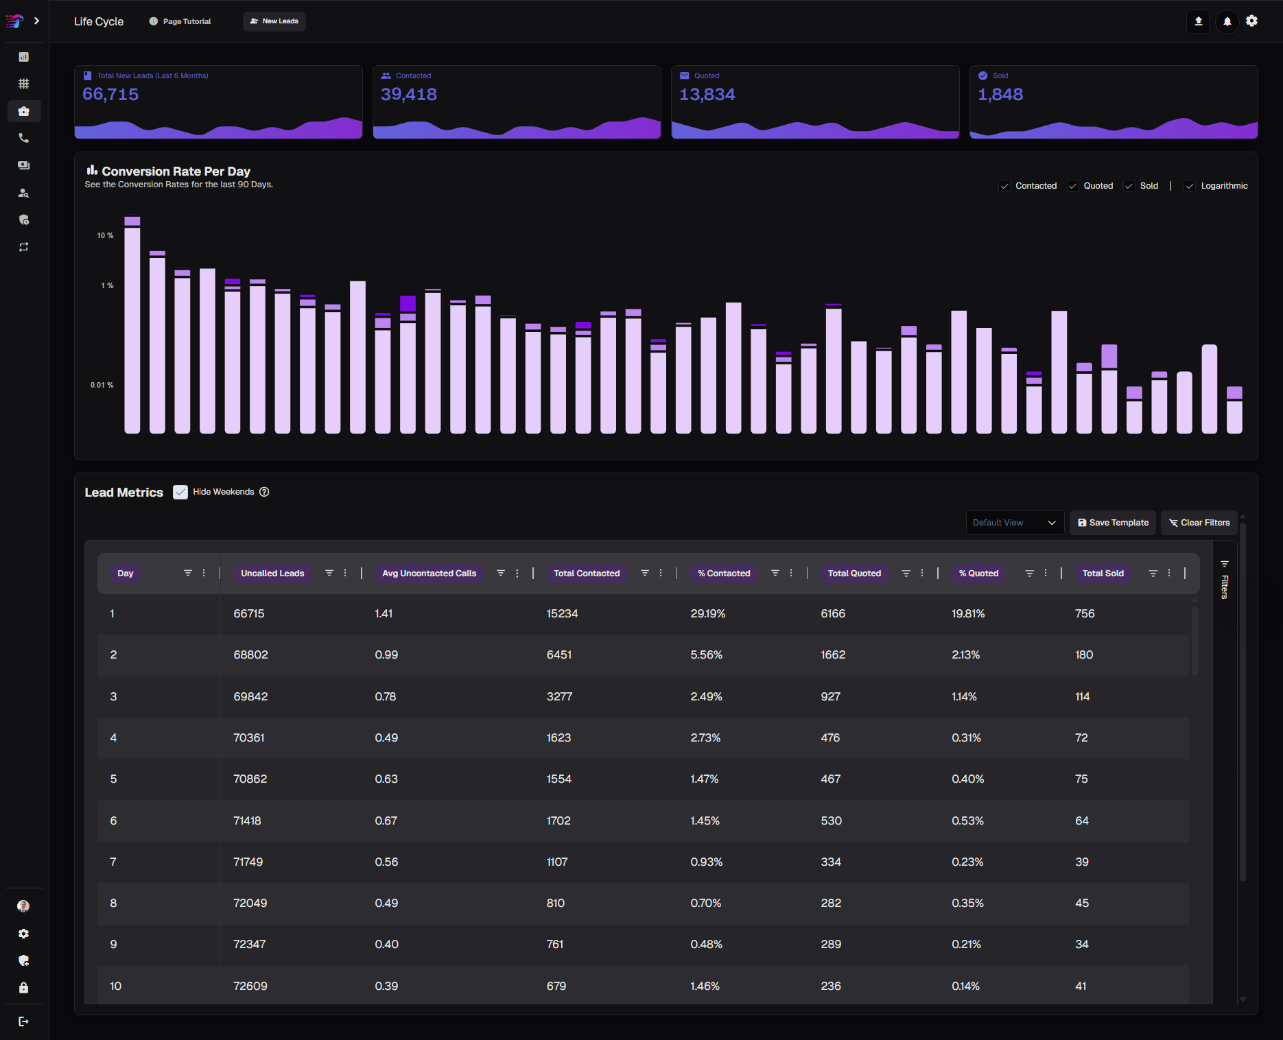The height and width of the screenshot is (1040, 1283).
Task: Click the logout icon at sidebar bottom
Action: point(24,1021)
